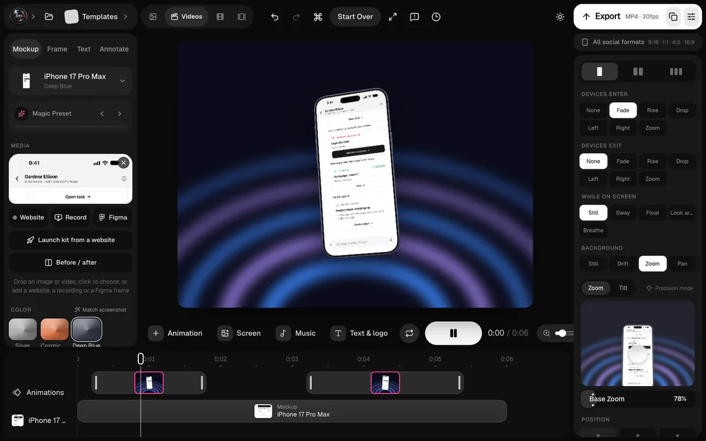
Task: Choose Sway while on screen
Action: click(622, 212)
